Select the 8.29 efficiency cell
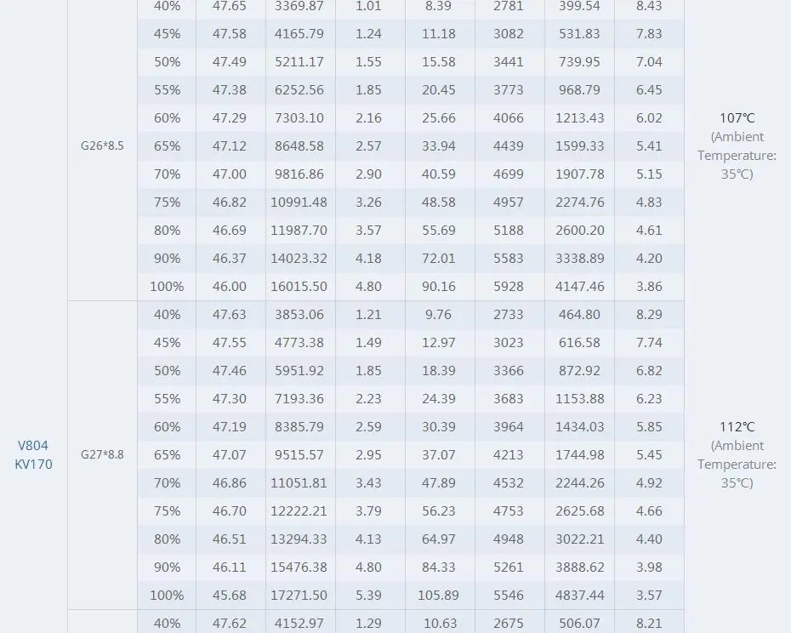791x633 pixels. (649, 315)
